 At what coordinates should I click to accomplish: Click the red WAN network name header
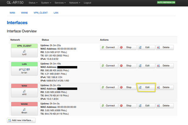(24, 86)
